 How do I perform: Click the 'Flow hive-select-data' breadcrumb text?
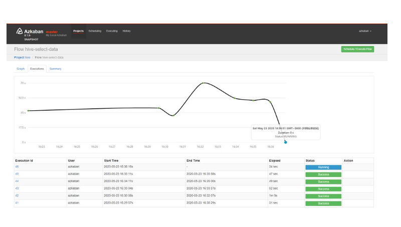[x=49, y=58]
